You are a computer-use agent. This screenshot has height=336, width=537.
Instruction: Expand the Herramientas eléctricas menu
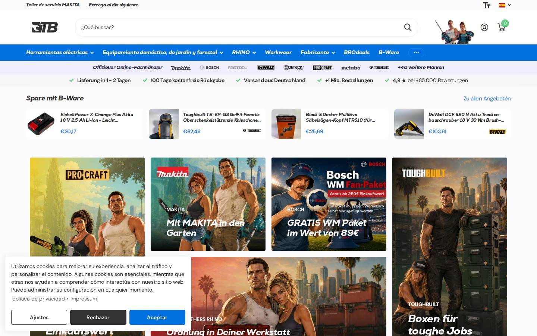[60, 53]
